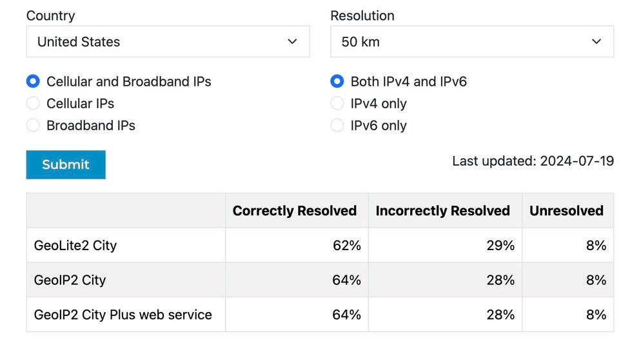The image size is (632, 343).
Task: Click the Unresolved column header
Action: pos(566,211)
